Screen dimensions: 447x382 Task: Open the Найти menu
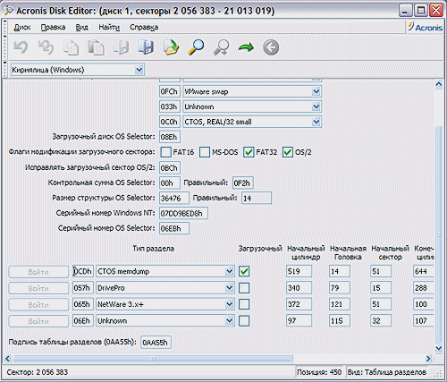pos(109,28)
